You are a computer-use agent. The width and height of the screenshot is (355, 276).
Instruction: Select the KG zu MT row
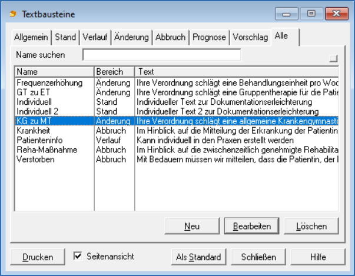[x=177, y=121]
